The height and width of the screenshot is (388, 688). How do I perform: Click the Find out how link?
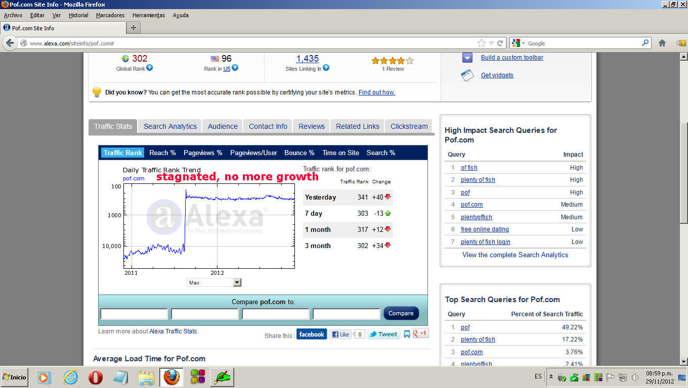[377, 92]
